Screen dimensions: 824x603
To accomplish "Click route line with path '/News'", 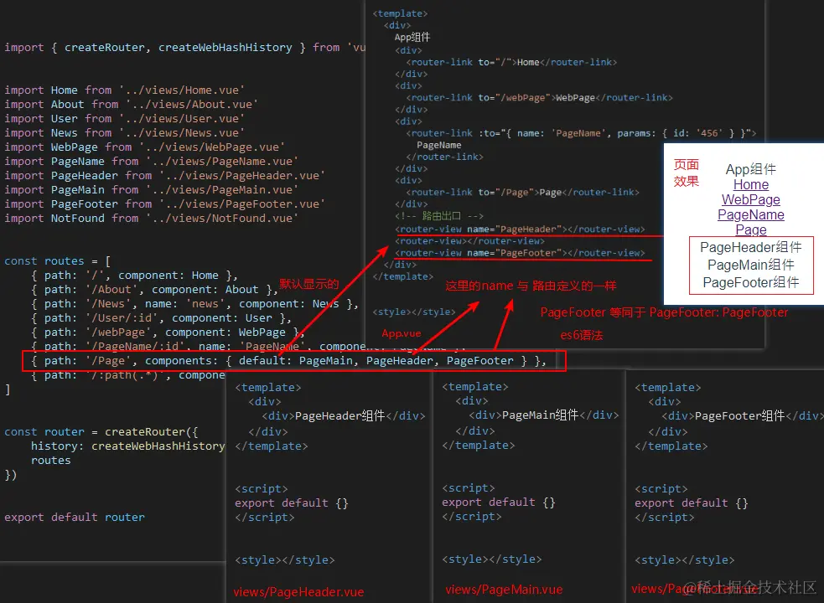I will pos(194,304).
